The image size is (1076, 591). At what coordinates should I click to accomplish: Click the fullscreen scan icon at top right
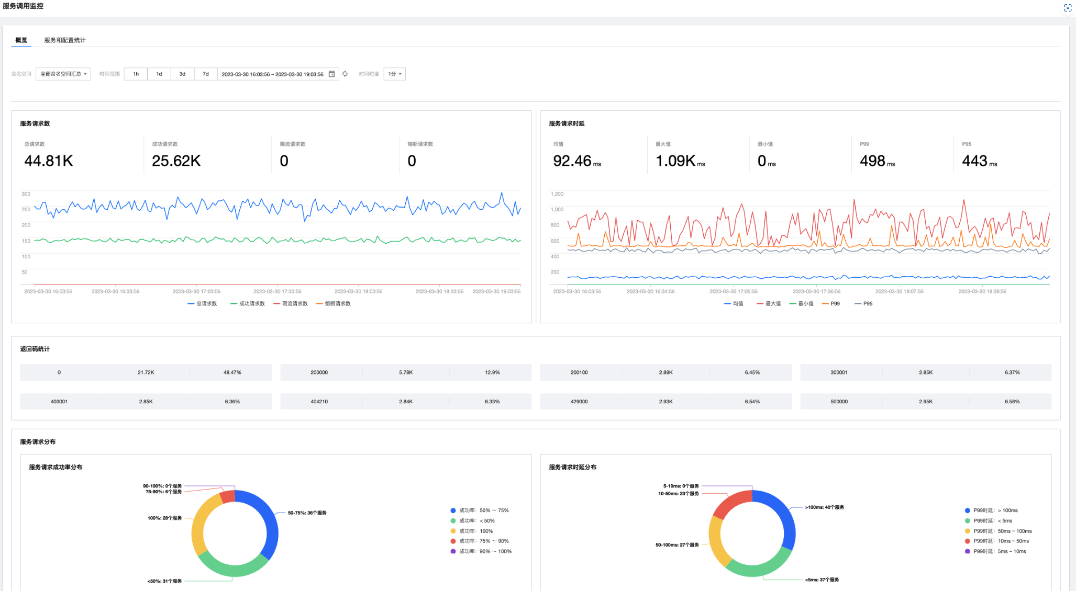coord(1068,8)
